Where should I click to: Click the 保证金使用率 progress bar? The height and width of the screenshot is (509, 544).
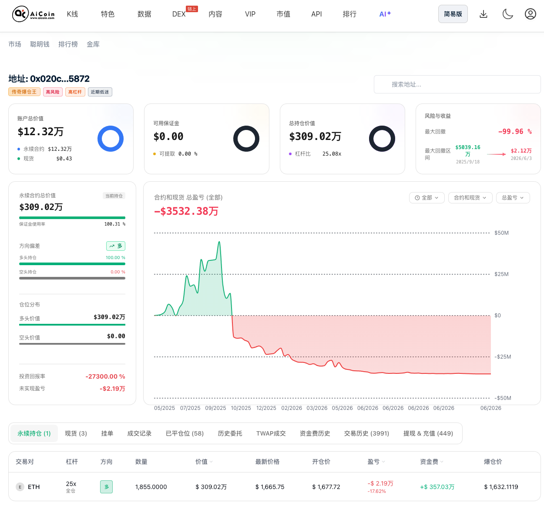(72, 218)
